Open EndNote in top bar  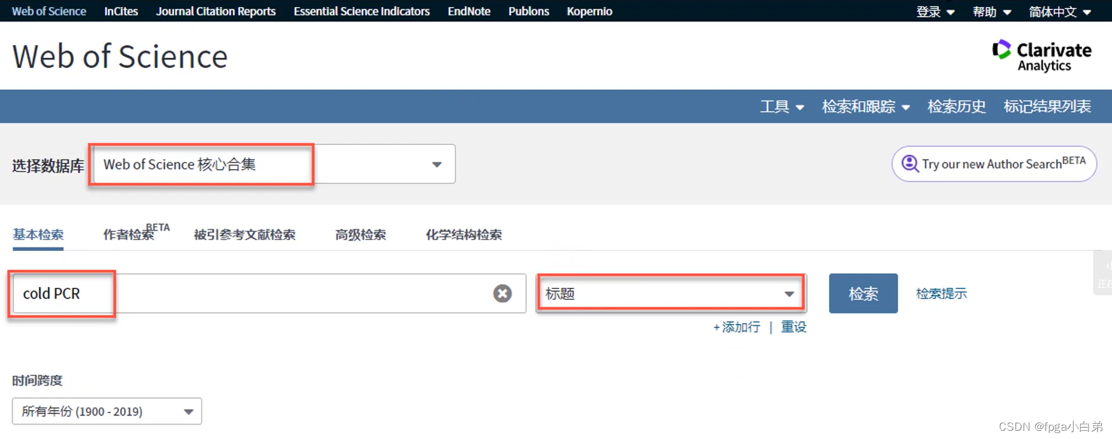click(469, 11)
